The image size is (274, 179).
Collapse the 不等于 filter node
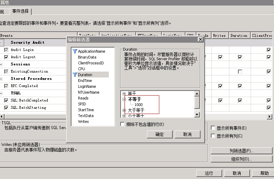(124, 99)
